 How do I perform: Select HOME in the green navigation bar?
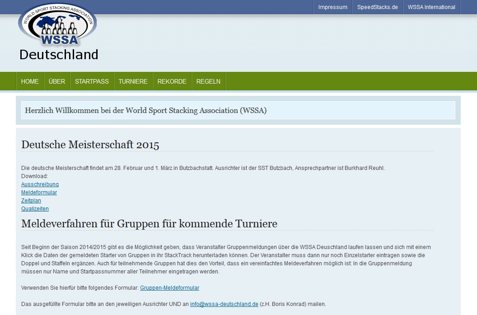pos(30,81)
